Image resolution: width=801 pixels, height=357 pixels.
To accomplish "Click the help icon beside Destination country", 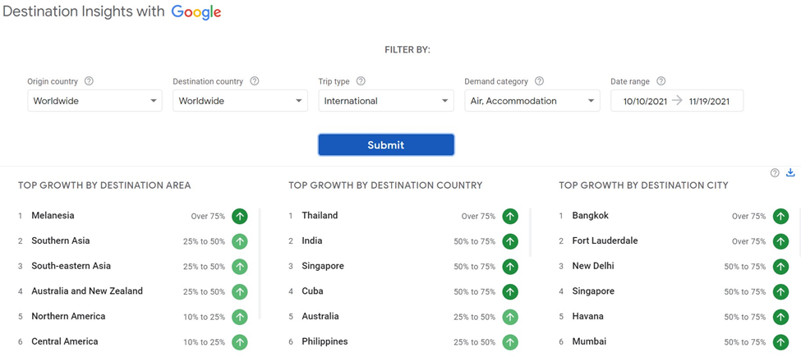I will 255,81.
